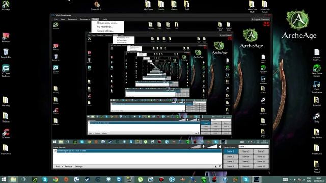Screen dimensions: 326x183
Task: Move source down with outermost down arrow
Action: pyautogui.click(x=220, y=166)
